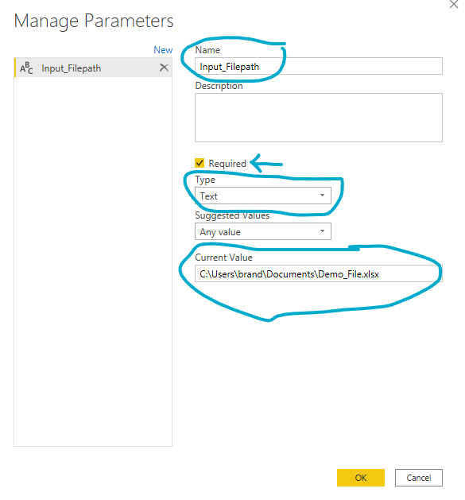465x500 pixels.
Task: Click the Current Value file path field
Action: click(x=319, y=273)
